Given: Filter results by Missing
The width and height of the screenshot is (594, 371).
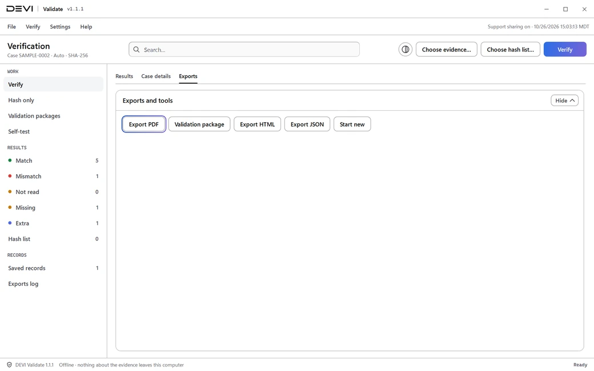Looking at the screenshot, I should [x=54, y=207].
